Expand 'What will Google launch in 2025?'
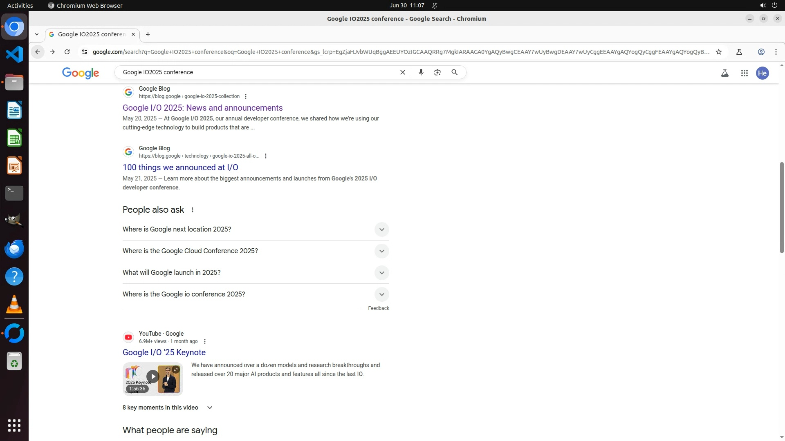This screenshot has width=785, height=441. [381, 273]
